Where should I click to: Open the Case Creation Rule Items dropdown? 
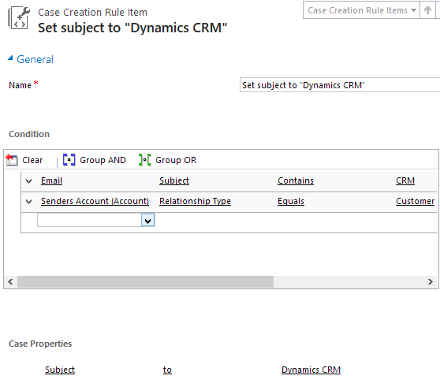point(361,10)
